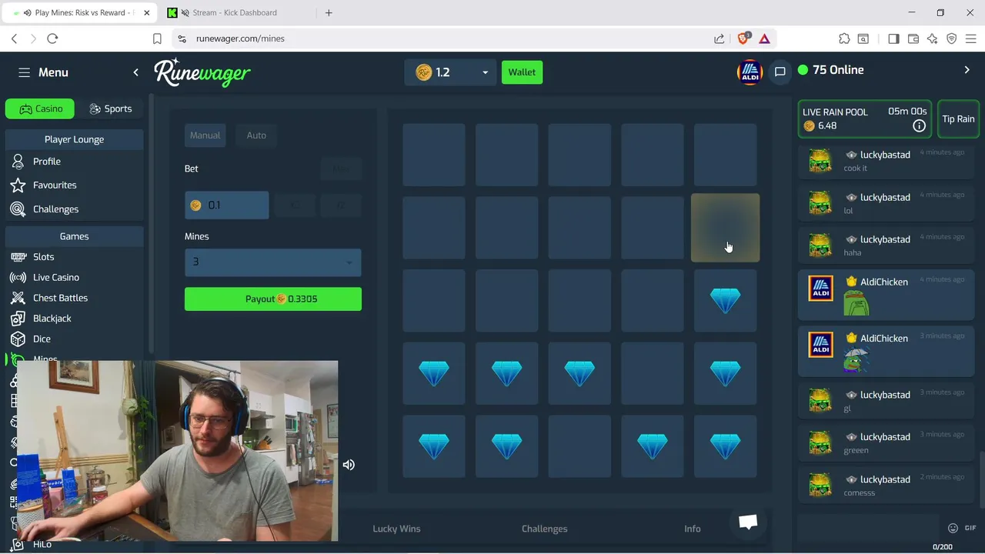Reveal the only hidden tile in the bottom row
The height and width of the screenshot is (554, 985).
(579, 446)
